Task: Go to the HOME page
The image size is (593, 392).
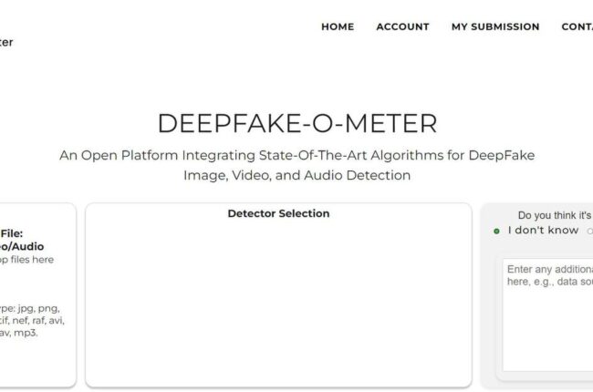Action: 338,27
